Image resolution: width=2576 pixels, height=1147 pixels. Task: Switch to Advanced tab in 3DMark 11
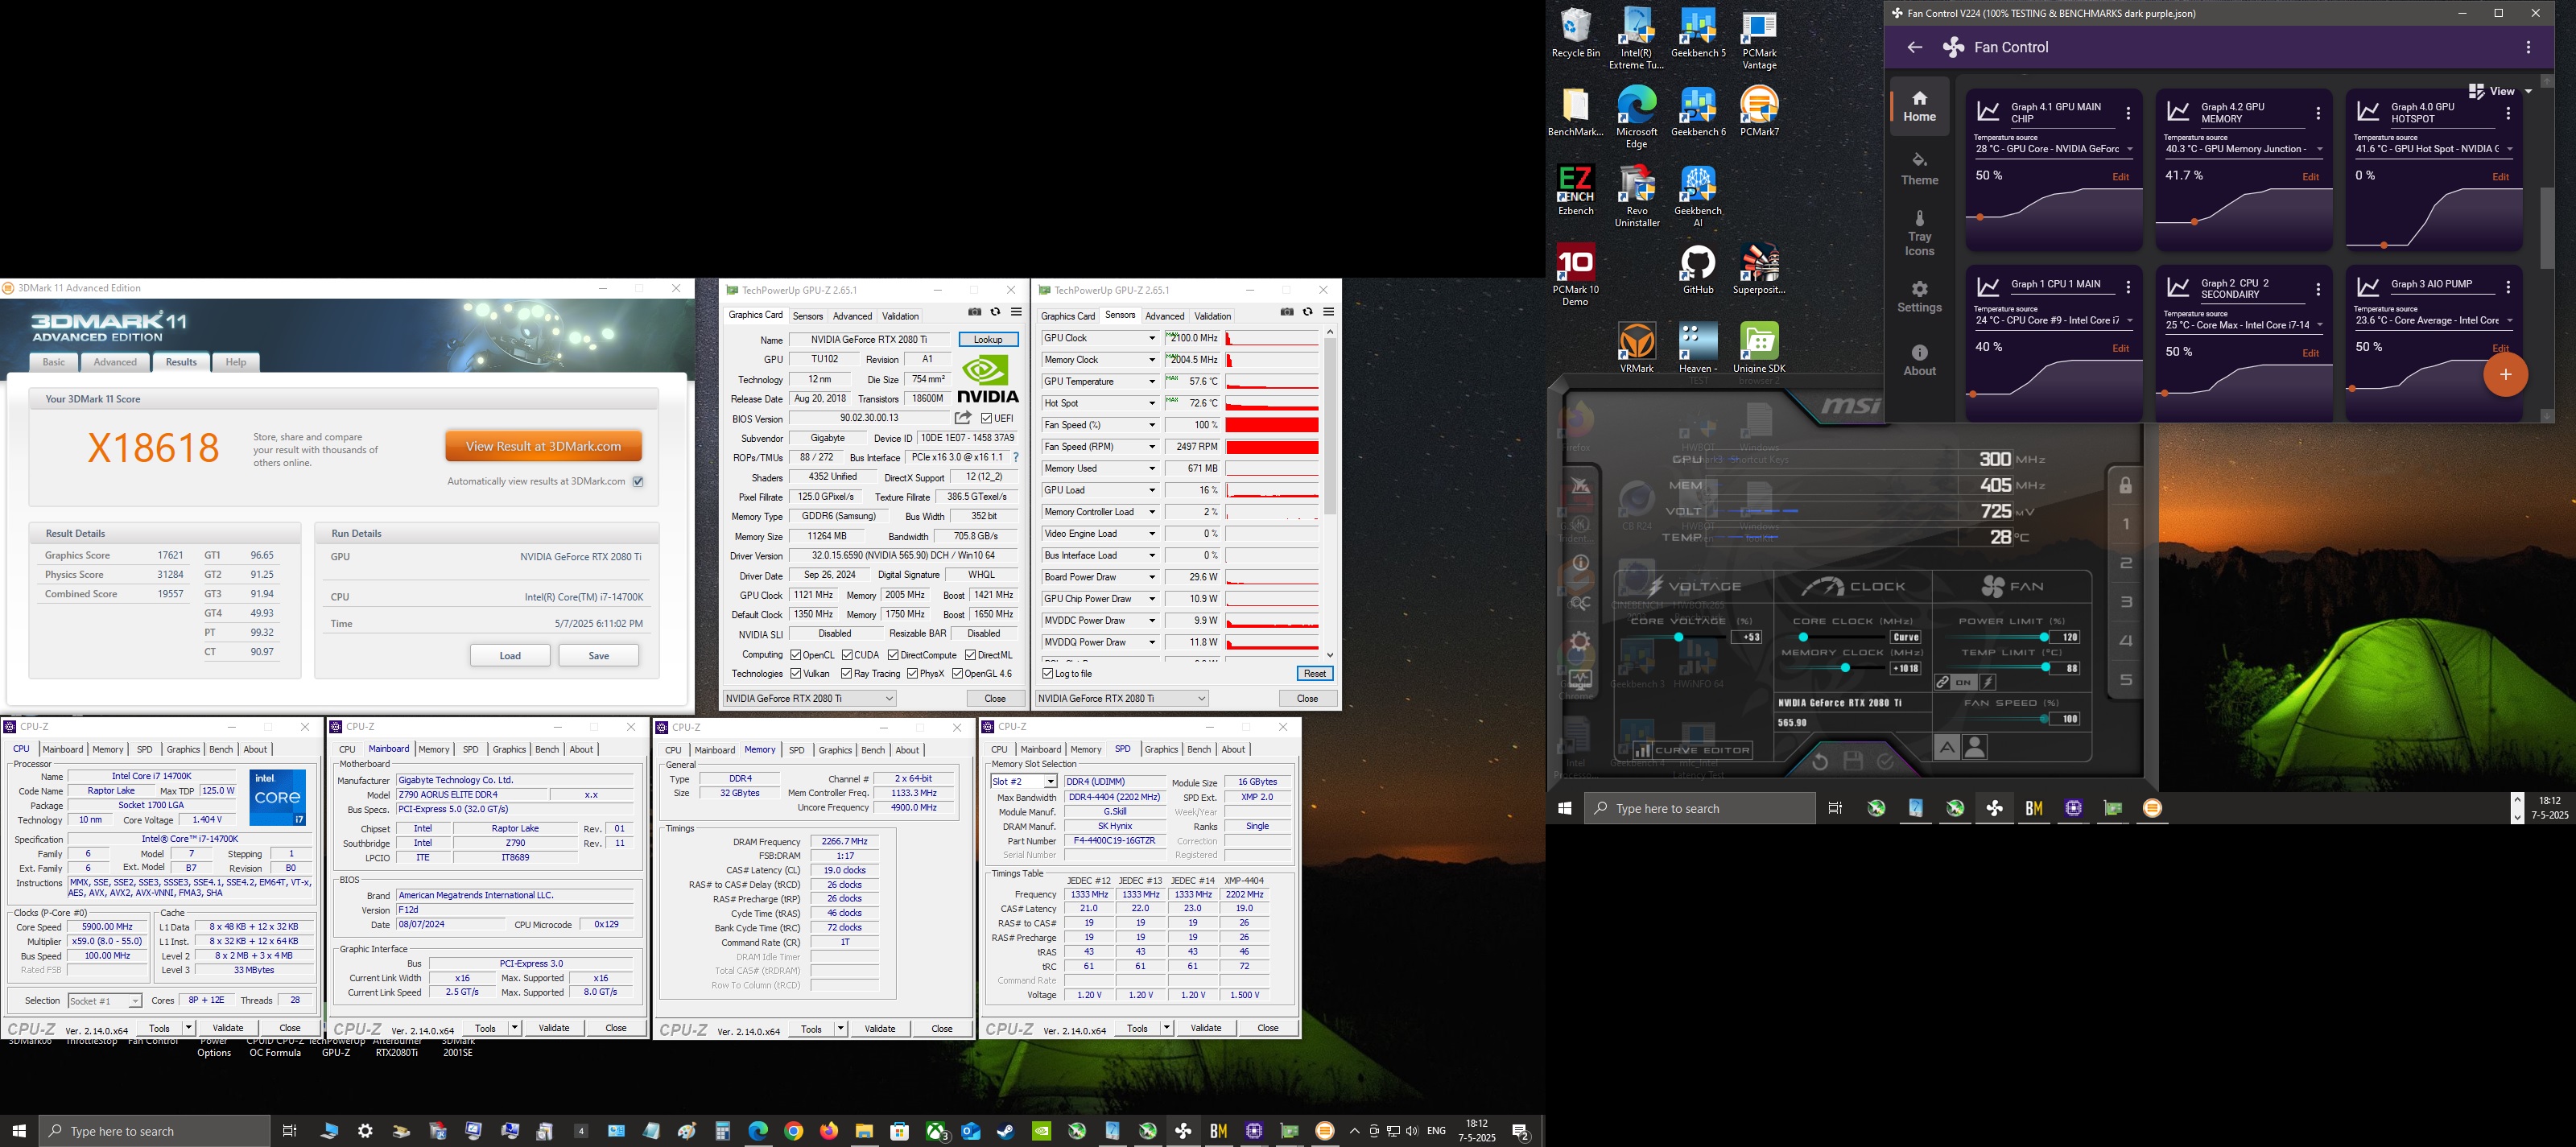[x=115, y=362]
